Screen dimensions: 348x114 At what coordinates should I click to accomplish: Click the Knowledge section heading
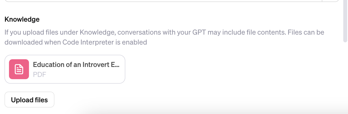click(x=22, y=19)
